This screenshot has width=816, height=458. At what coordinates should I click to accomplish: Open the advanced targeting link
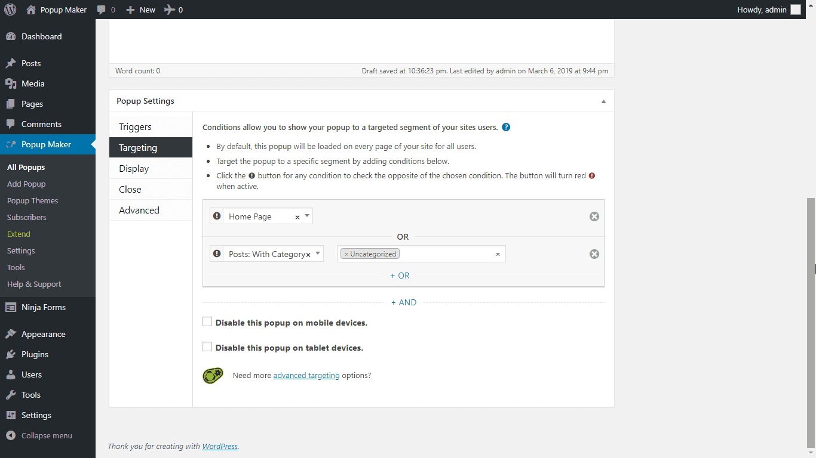(306, 376)
